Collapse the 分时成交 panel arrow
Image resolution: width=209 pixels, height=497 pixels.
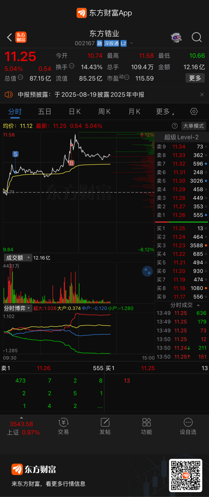click(x=198, y=305)
